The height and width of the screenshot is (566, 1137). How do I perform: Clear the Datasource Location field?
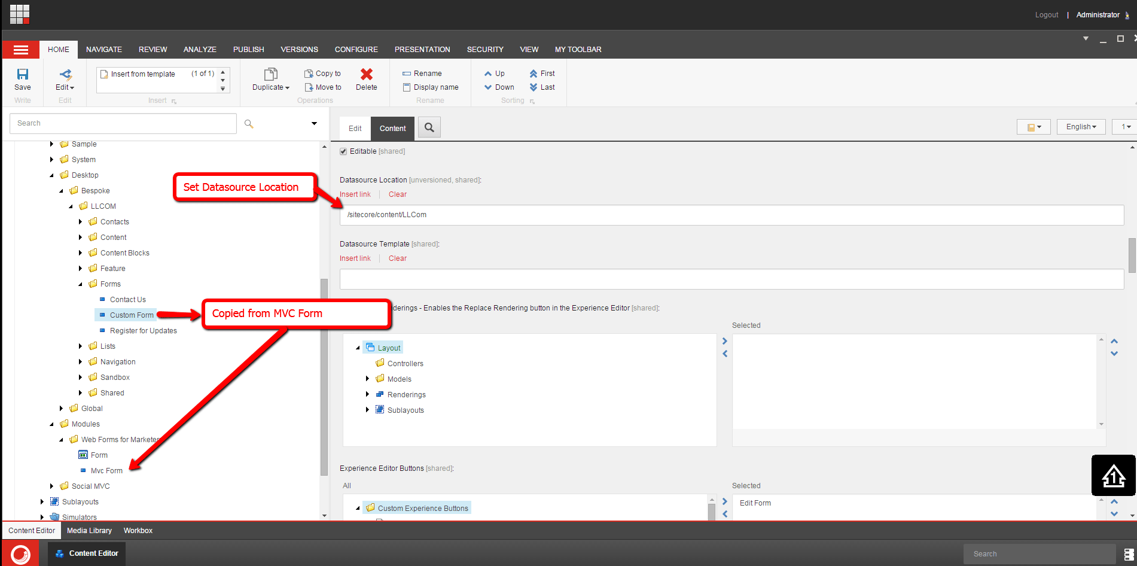click(x=397, y=194)
